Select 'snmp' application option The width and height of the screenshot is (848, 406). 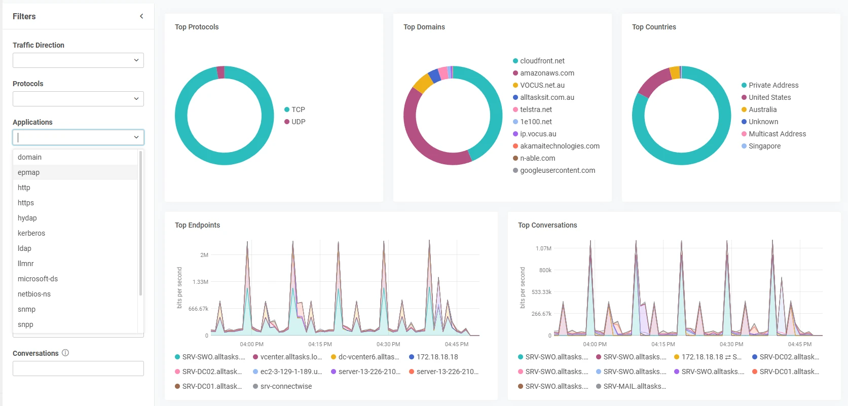click(x=27, y=309)
